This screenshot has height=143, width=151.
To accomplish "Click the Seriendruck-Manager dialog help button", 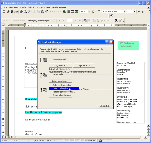I will point(107,42).
